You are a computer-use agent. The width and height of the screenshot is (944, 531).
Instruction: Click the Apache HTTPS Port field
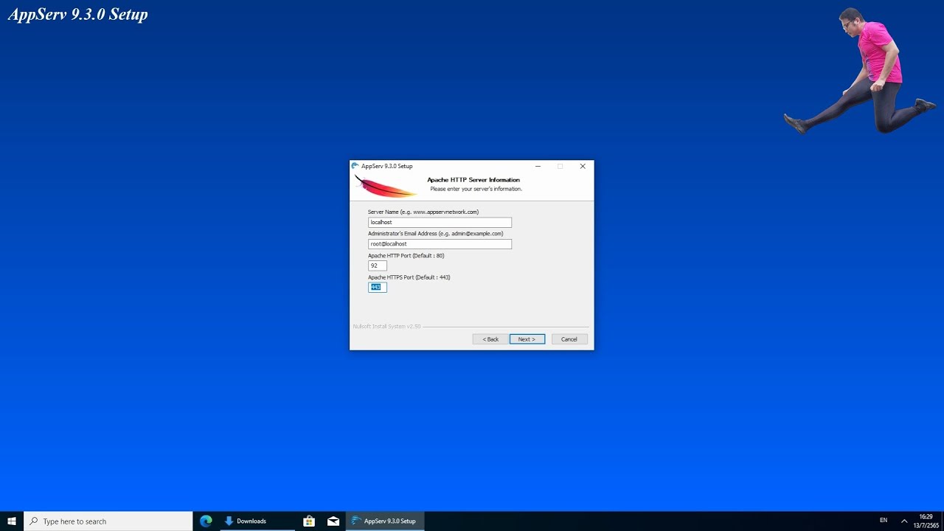[378, 287]
